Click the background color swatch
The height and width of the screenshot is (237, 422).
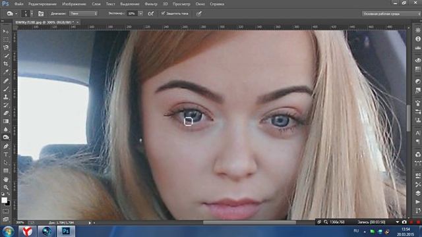(x=9, y=203)
